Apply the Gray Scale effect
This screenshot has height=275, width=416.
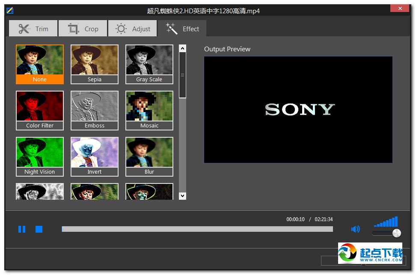(149, 65)
